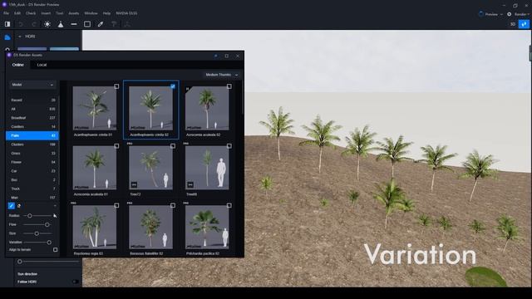
Task: Open the NVIDIA DLSS menu
Action: pos(126,13)
